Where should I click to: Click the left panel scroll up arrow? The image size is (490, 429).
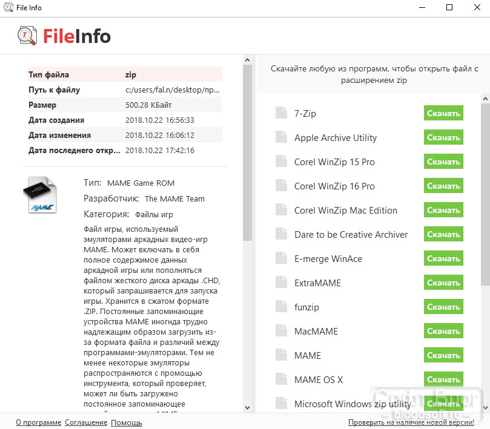(x=248, y=60)
